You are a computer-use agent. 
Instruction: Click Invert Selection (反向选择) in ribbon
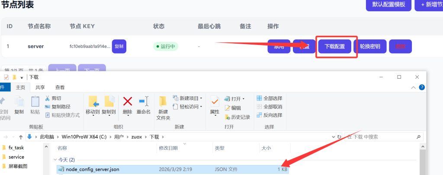coord(269,115)
